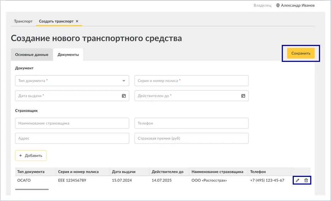Click the Страховщик section heading
Image resolution: width=331 pixels, height=201 pixels.
[x=27, y=110]
